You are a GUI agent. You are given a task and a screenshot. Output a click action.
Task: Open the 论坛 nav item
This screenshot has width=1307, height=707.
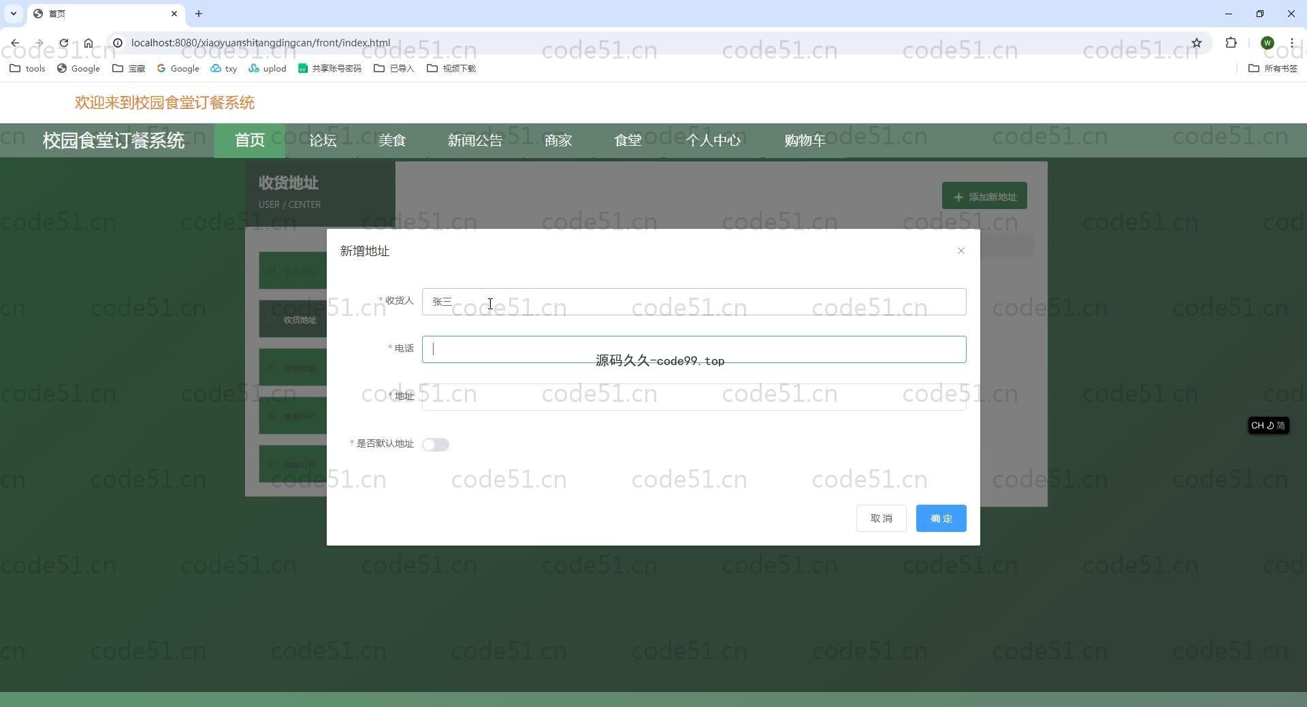tap(323, 140)
